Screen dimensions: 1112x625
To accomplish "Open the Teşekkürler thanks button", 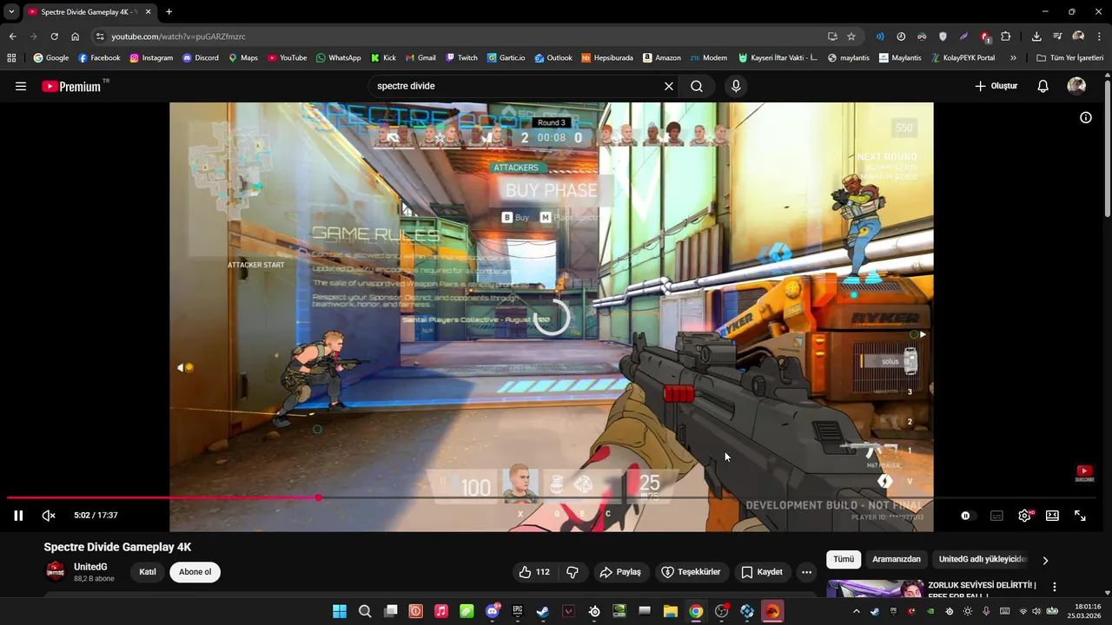I will point(692,572).
